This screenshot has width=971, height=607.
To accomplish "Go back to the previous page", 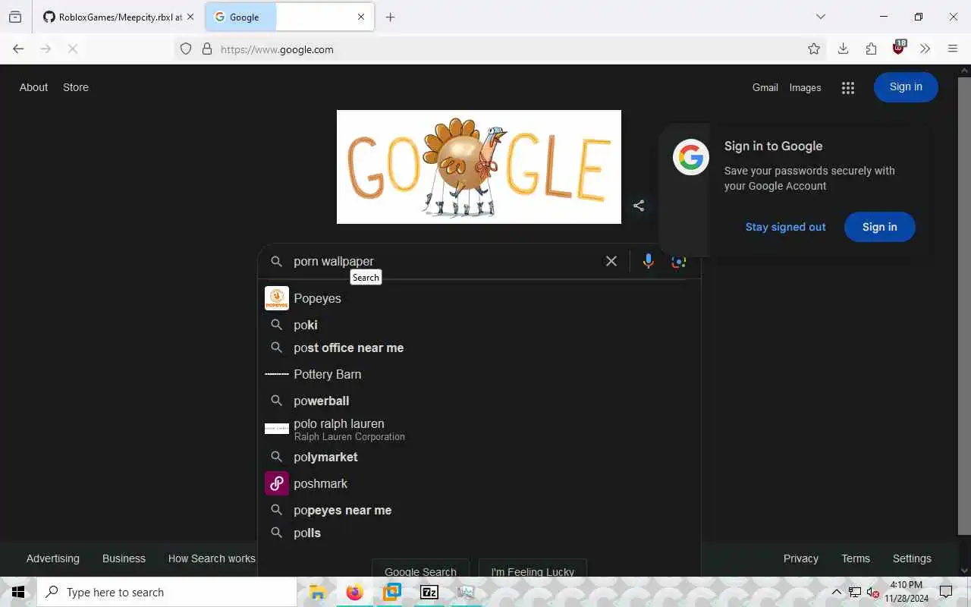I will [18, 49].
